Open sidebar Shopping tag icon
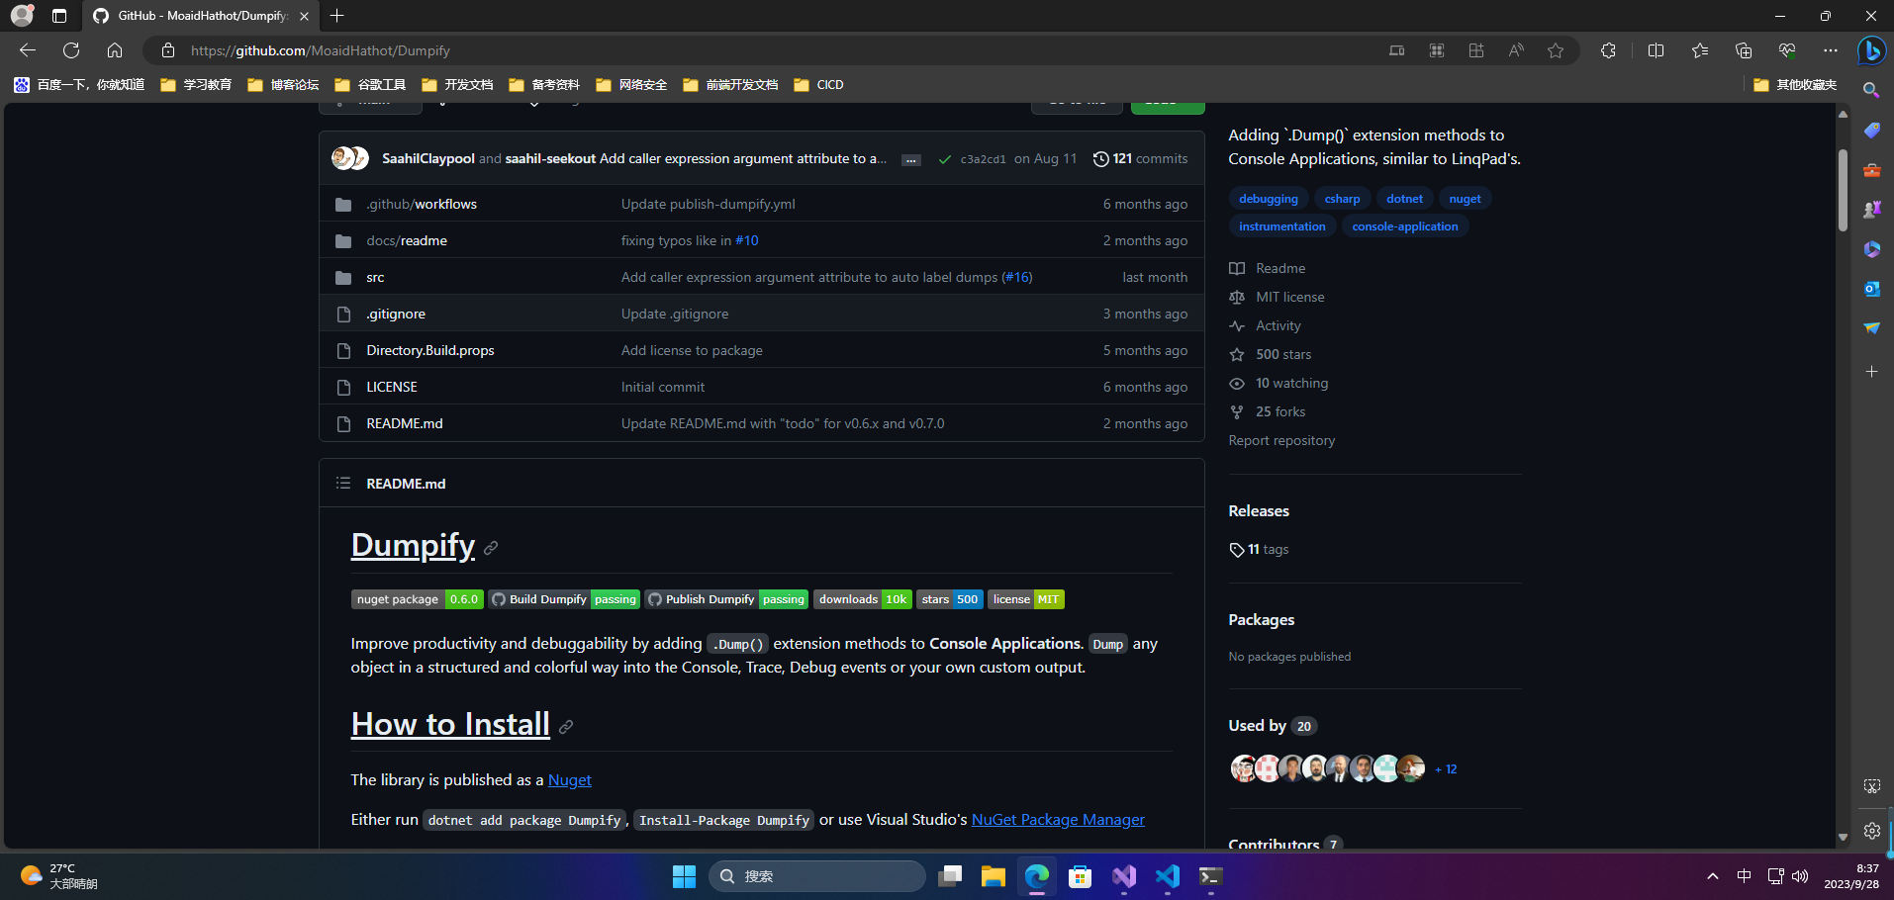 click(x=1871, y=131)
